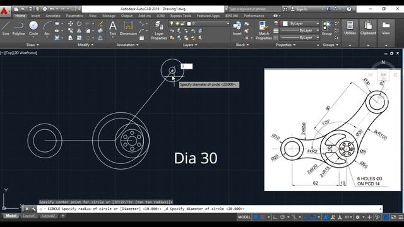Switch to the Parametric ribbon tab

tap(74, 16)
